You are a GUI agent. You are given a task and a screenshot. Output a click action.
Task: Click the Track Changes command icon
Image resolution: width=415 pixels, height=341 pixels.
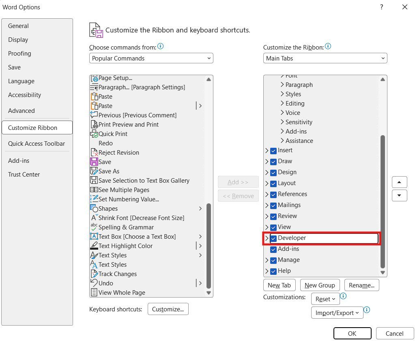point(94,274)
